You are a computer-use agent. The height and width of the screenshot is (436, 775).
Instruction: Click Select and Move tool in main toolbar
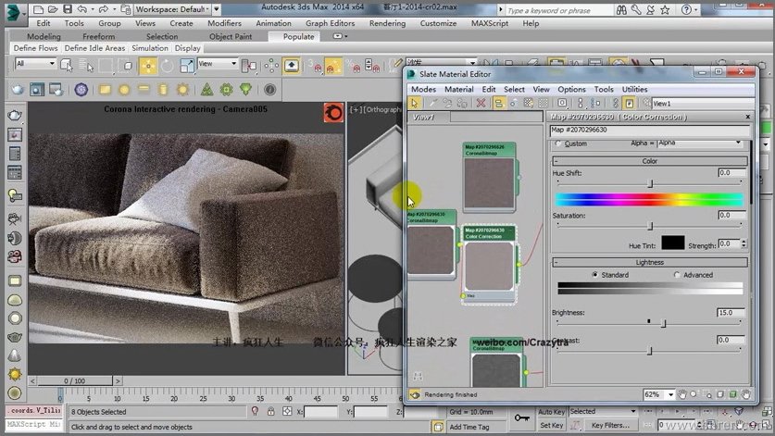pyautogui.click(x=147, y=65)
